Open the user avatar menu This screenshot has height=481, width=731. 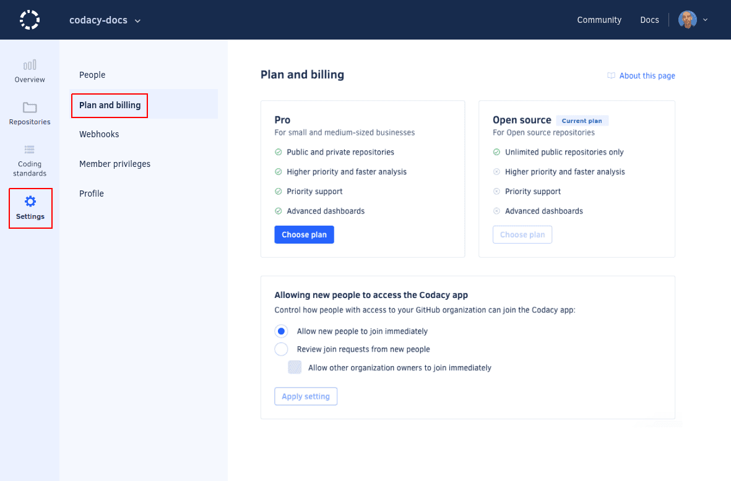click(x=687, y=19)
